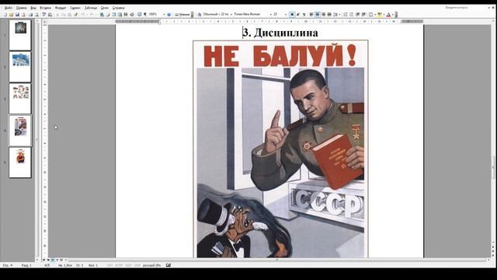Image resolution: width=497 pixels, height=280 pixels.
Task: Click the Print icon
Action: pos(30,14)
